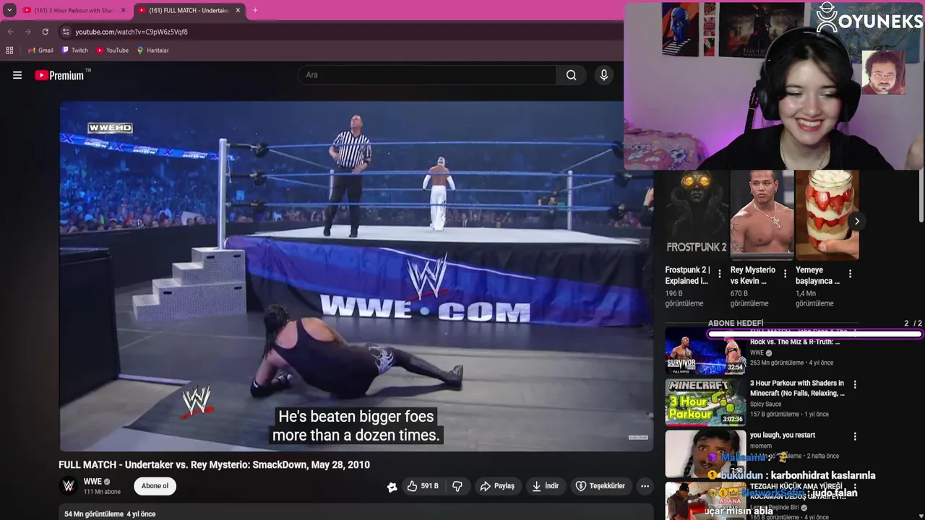Screen dimensions: 925x520
Task: Click the video title FULL MATCH Undertaker vs. Rey Mysterio
Action: [x=214, y=465]
